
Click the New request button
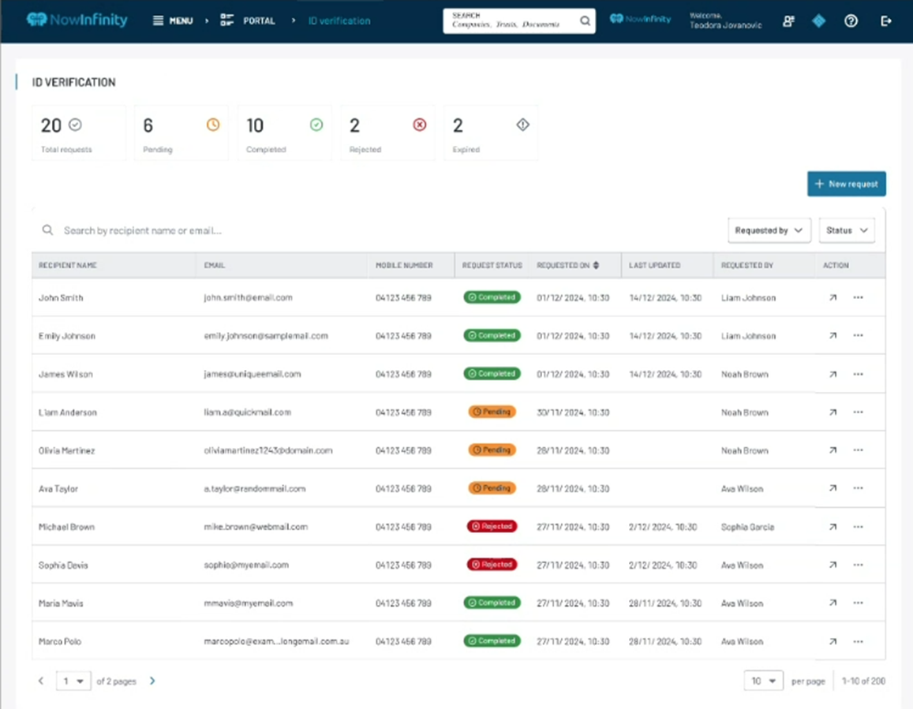coord(846,184)
